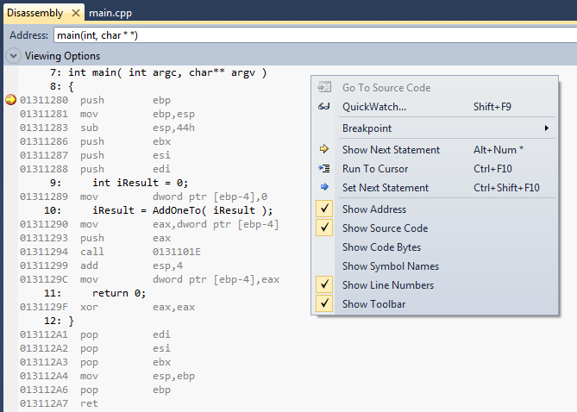Click the Show Next Statement yellow arrow icon
This screenshot has width=577, height=412.
click(324, 150)
